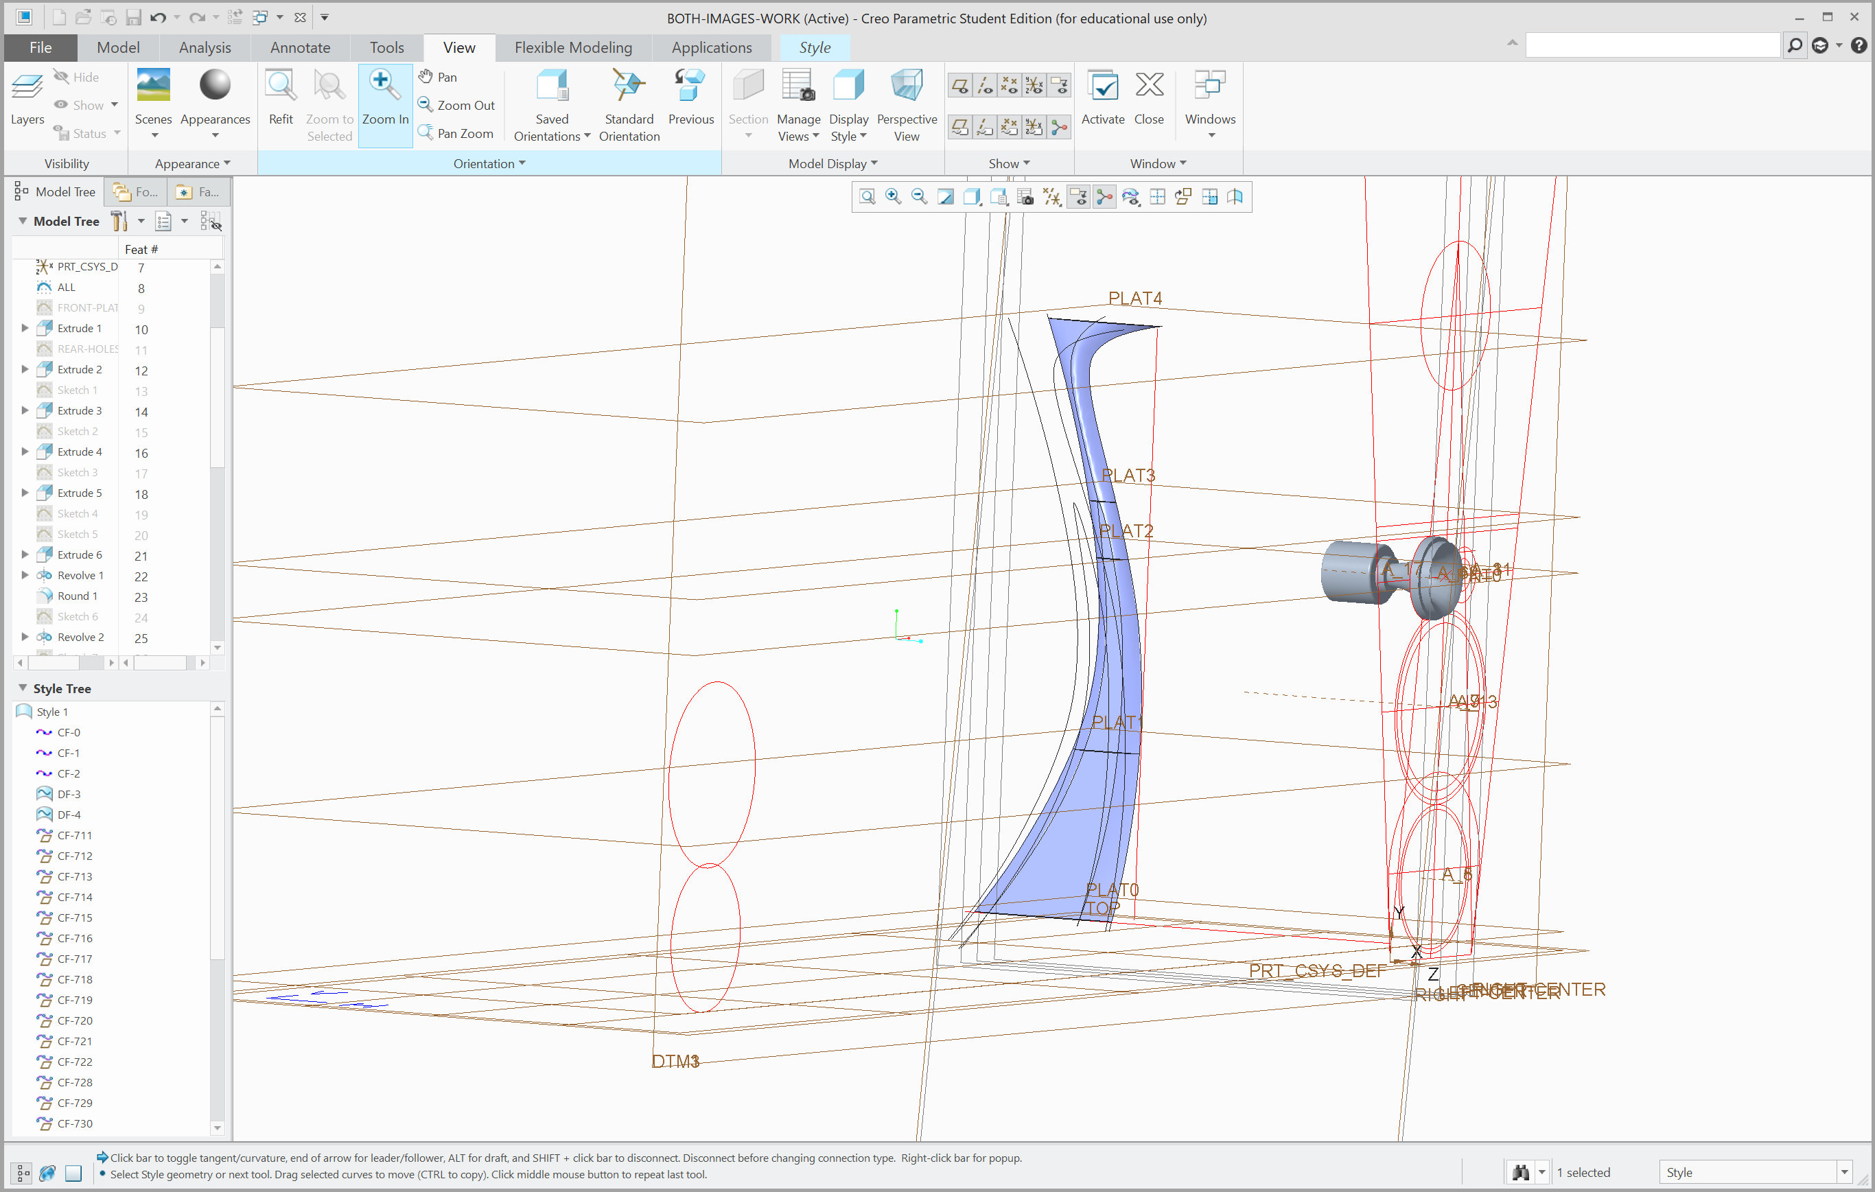Toggle spin center display in ribbon
The width and height of the screenshot is (1875, 1192).
(x=1059, y=127)
